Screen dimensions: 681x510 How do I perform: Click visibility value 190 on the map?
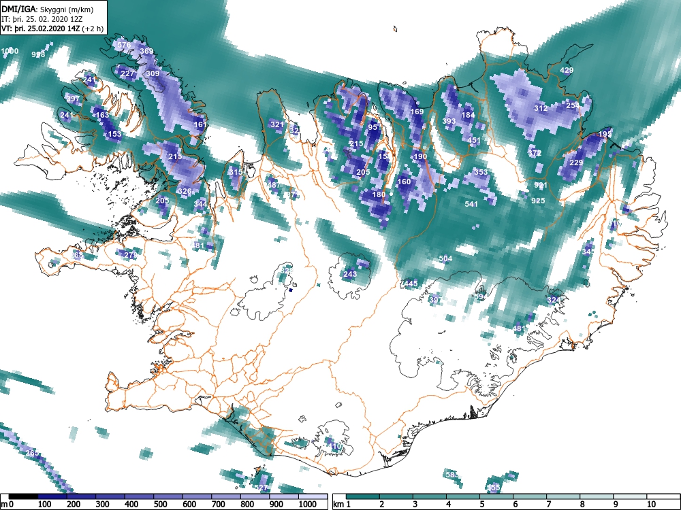(x=420, y=156)
